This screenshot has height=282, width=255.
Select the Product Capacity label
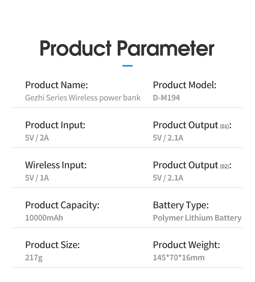coord(62,205)
